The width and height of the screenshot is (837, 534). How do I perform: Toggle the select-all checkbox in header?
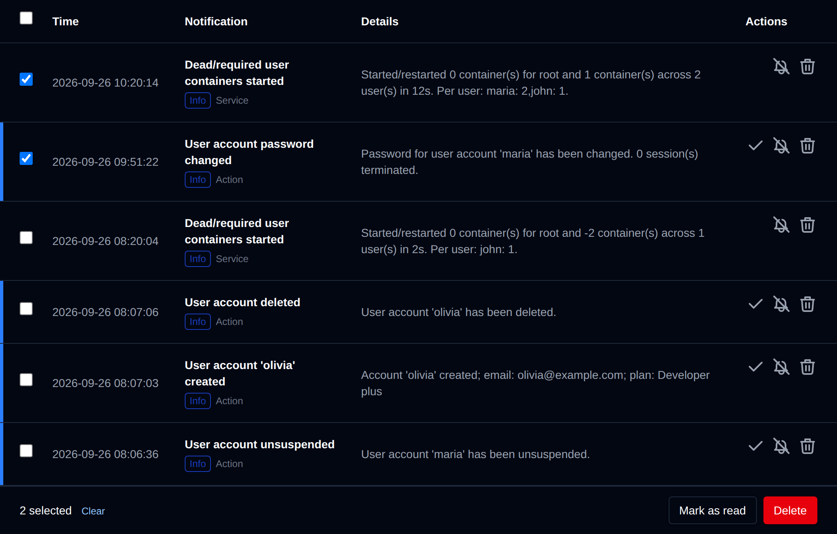click(26, 18)
